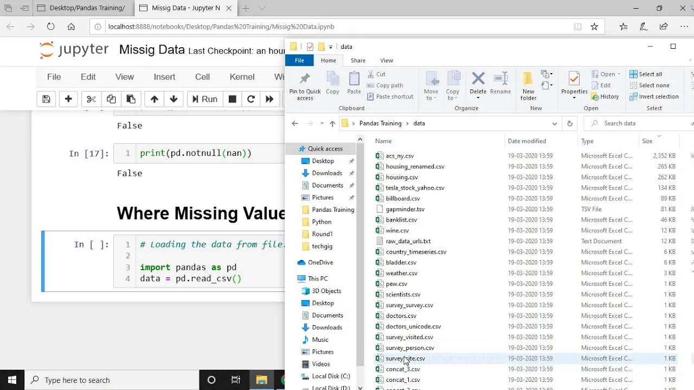The height and width of the screenshot is (390, 694).
Task: Switch to the View ribbon tab
Action: 387,60
